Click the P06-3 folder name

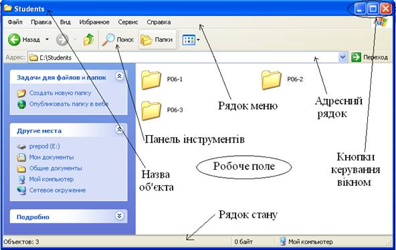coord(175,110)
